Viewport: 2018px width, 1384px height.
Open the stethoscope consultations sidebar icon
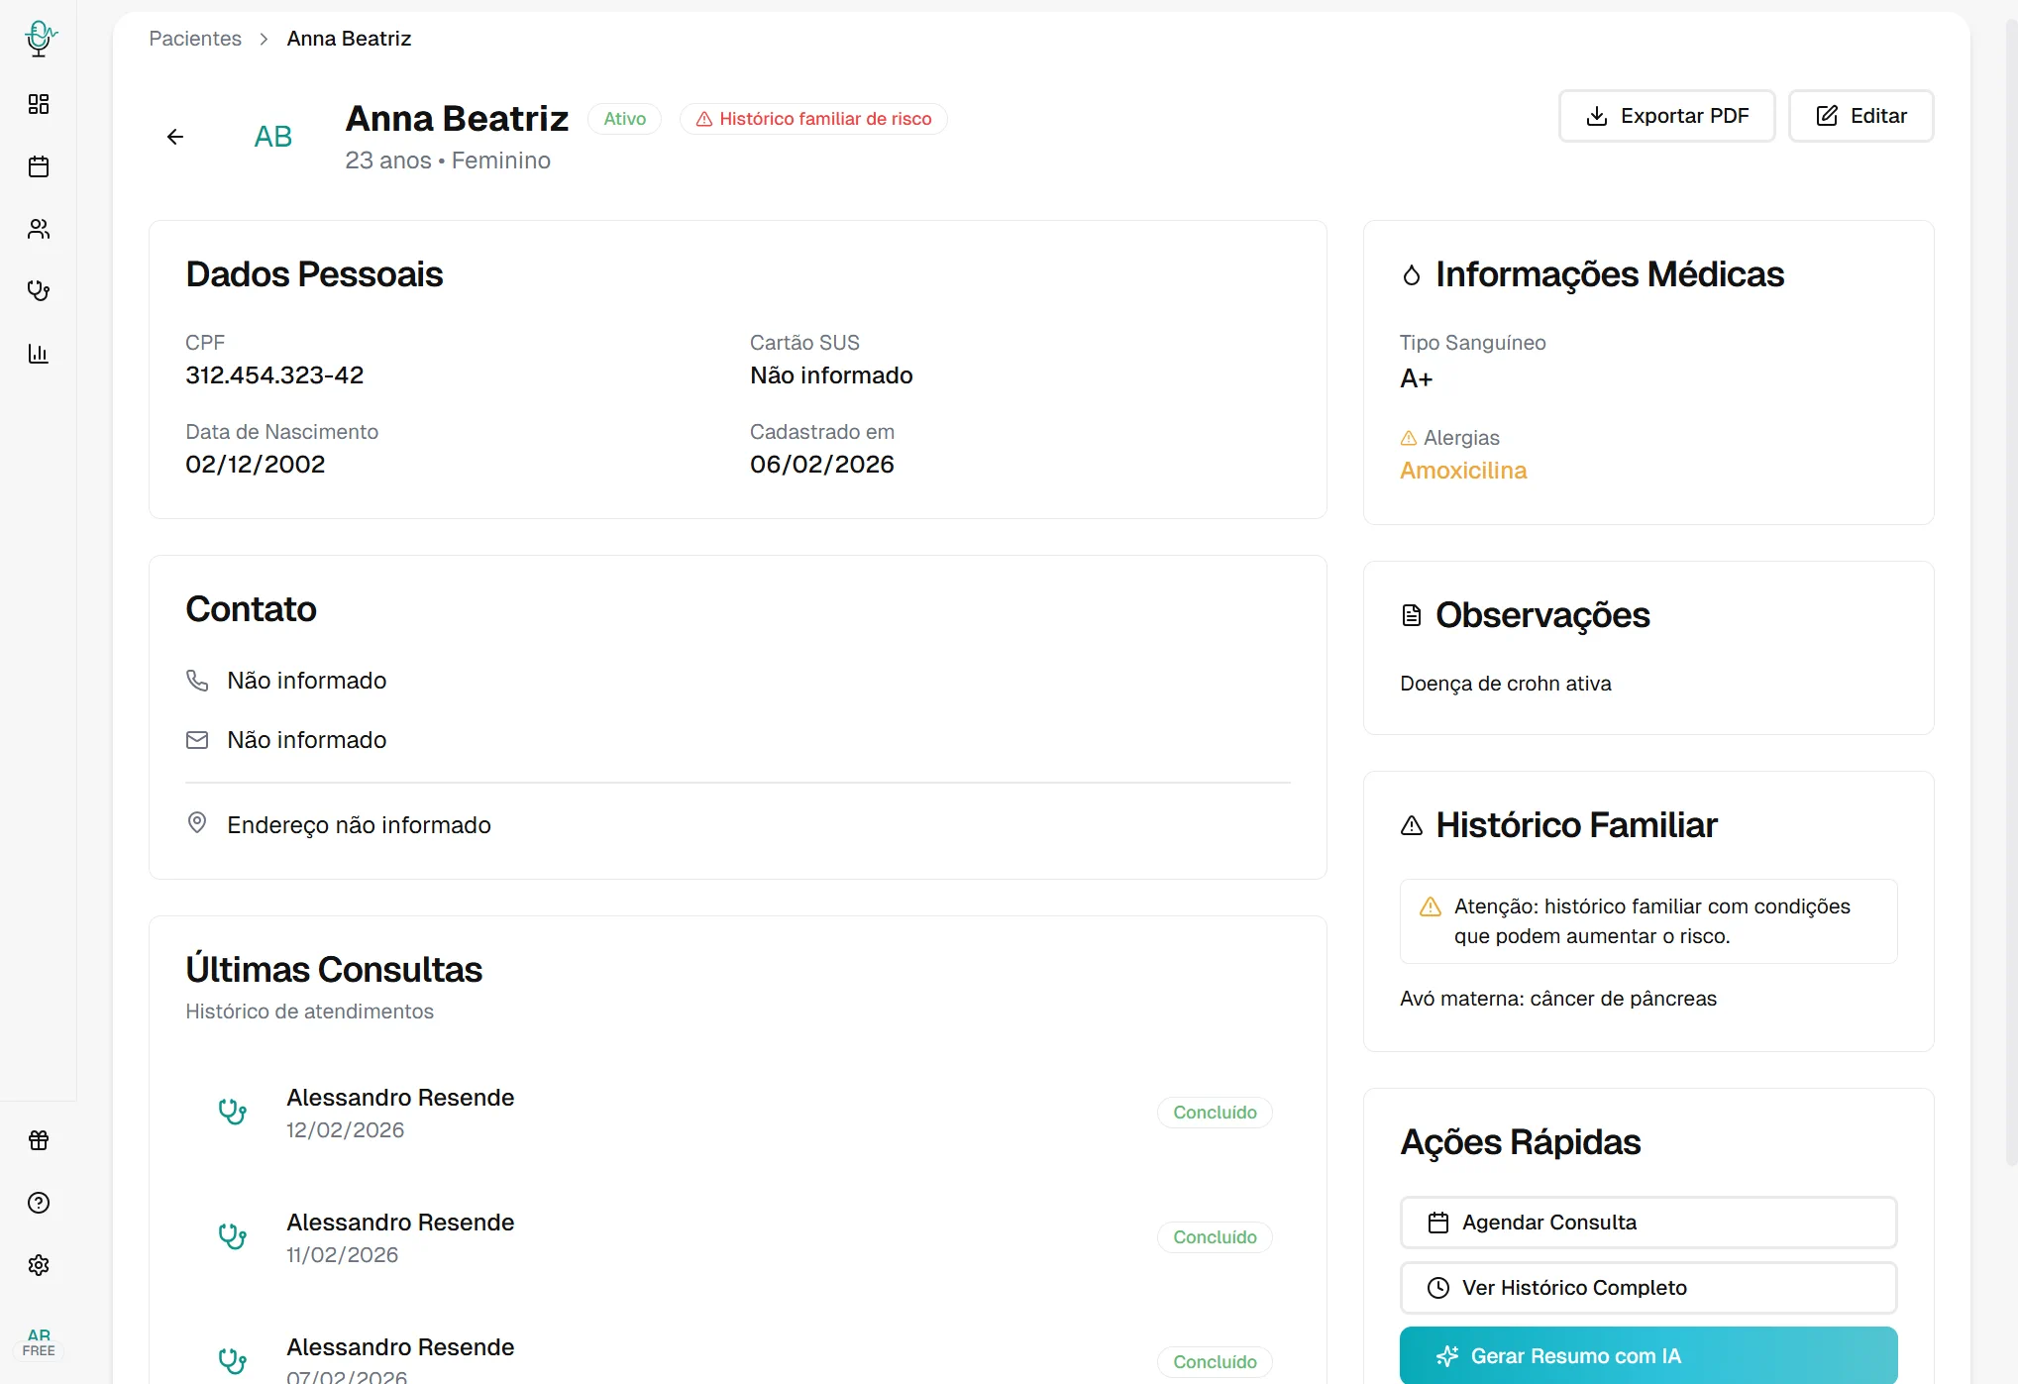39,291
